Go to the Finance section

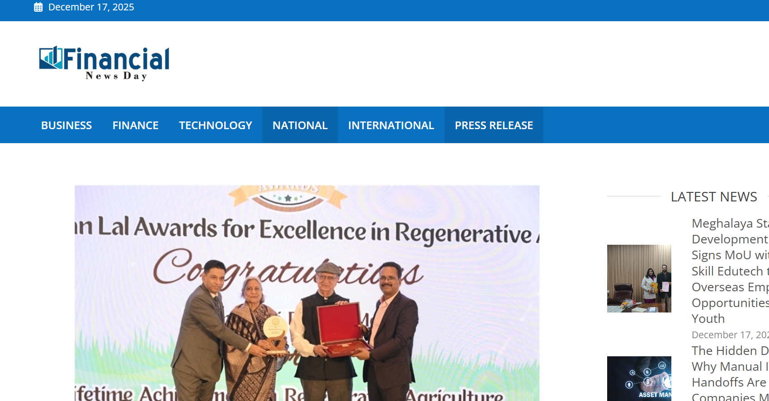click(135, 125)
